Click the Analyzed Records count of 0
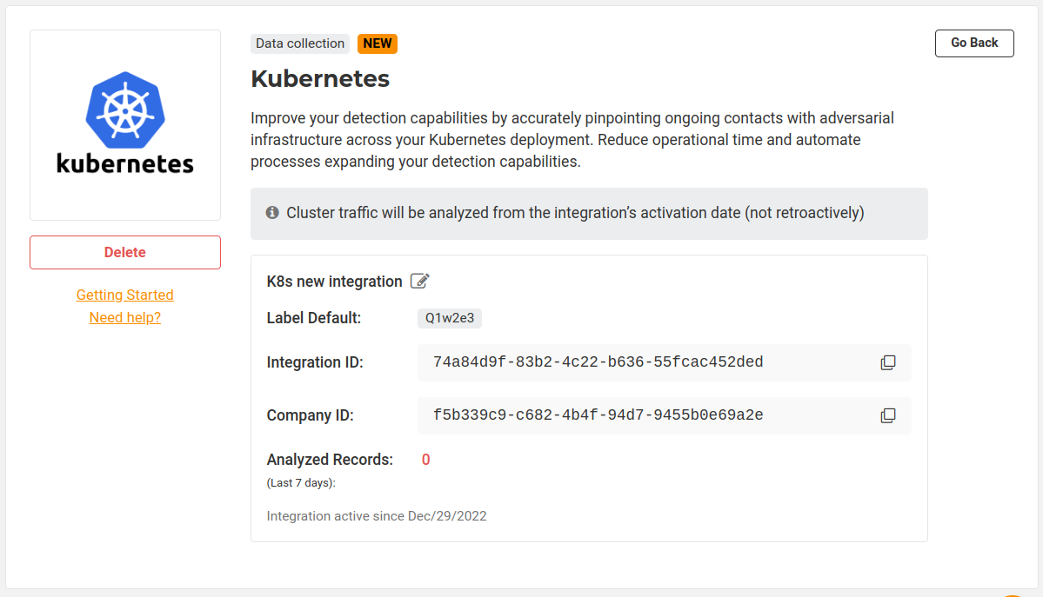Image resolution: width=1043 pixels, height=597 pixels. (426, 460)
